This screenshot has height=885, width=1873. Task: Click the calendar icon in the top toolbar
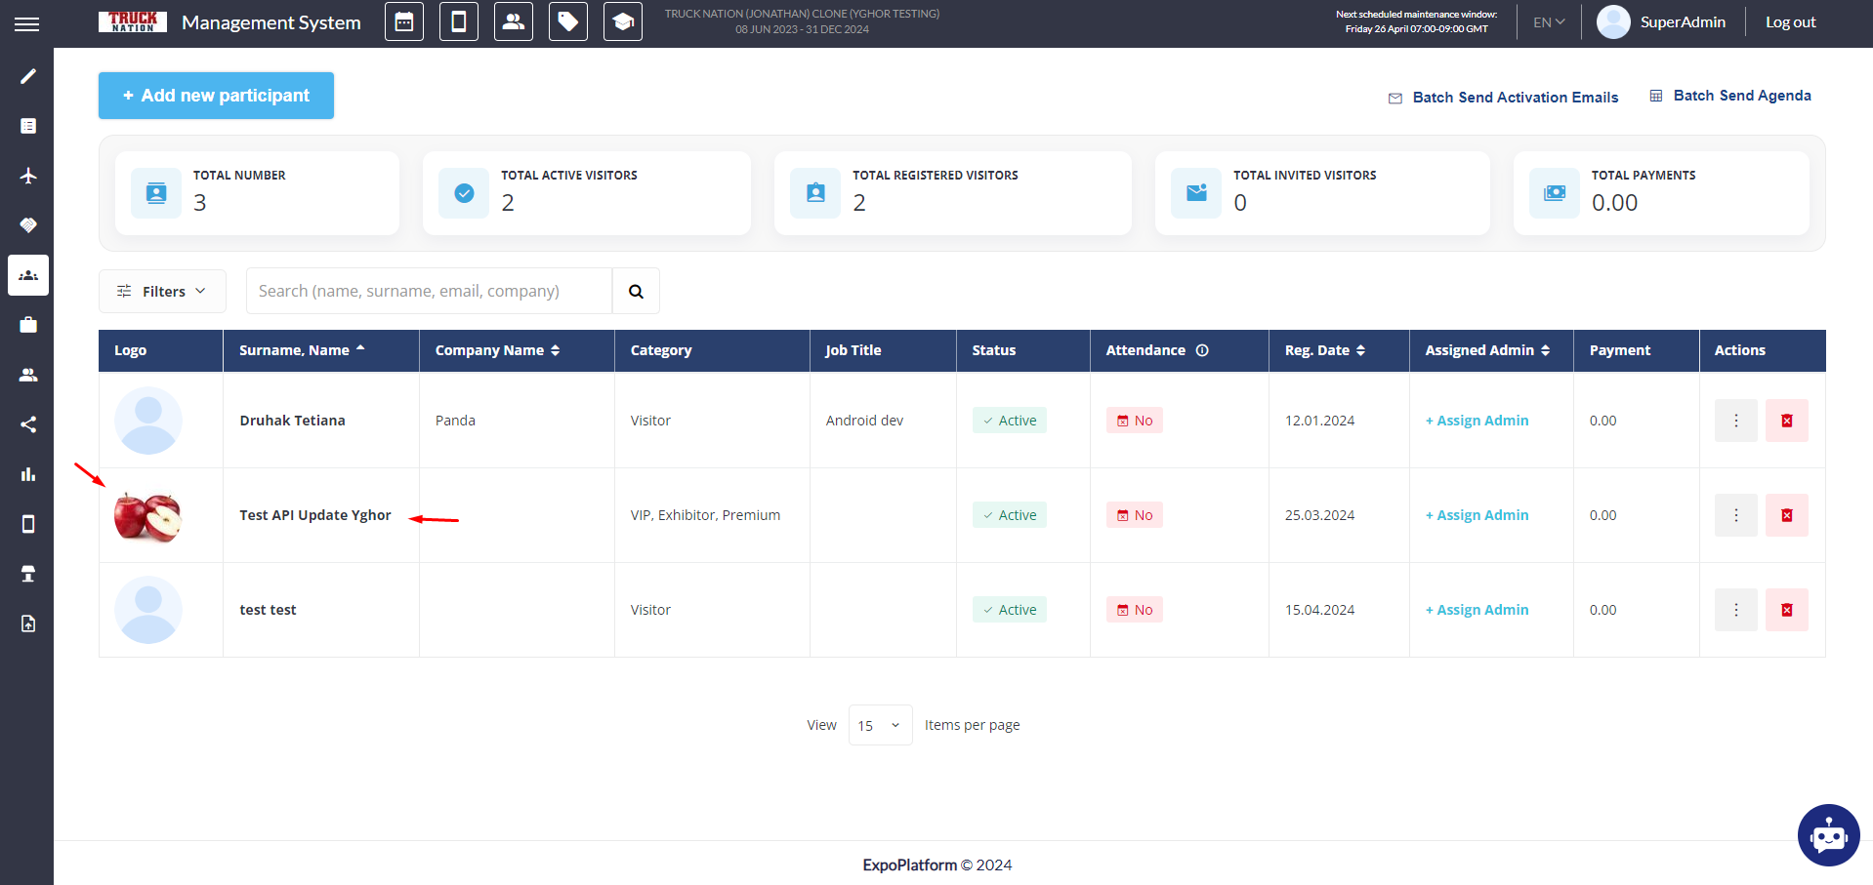404,21
